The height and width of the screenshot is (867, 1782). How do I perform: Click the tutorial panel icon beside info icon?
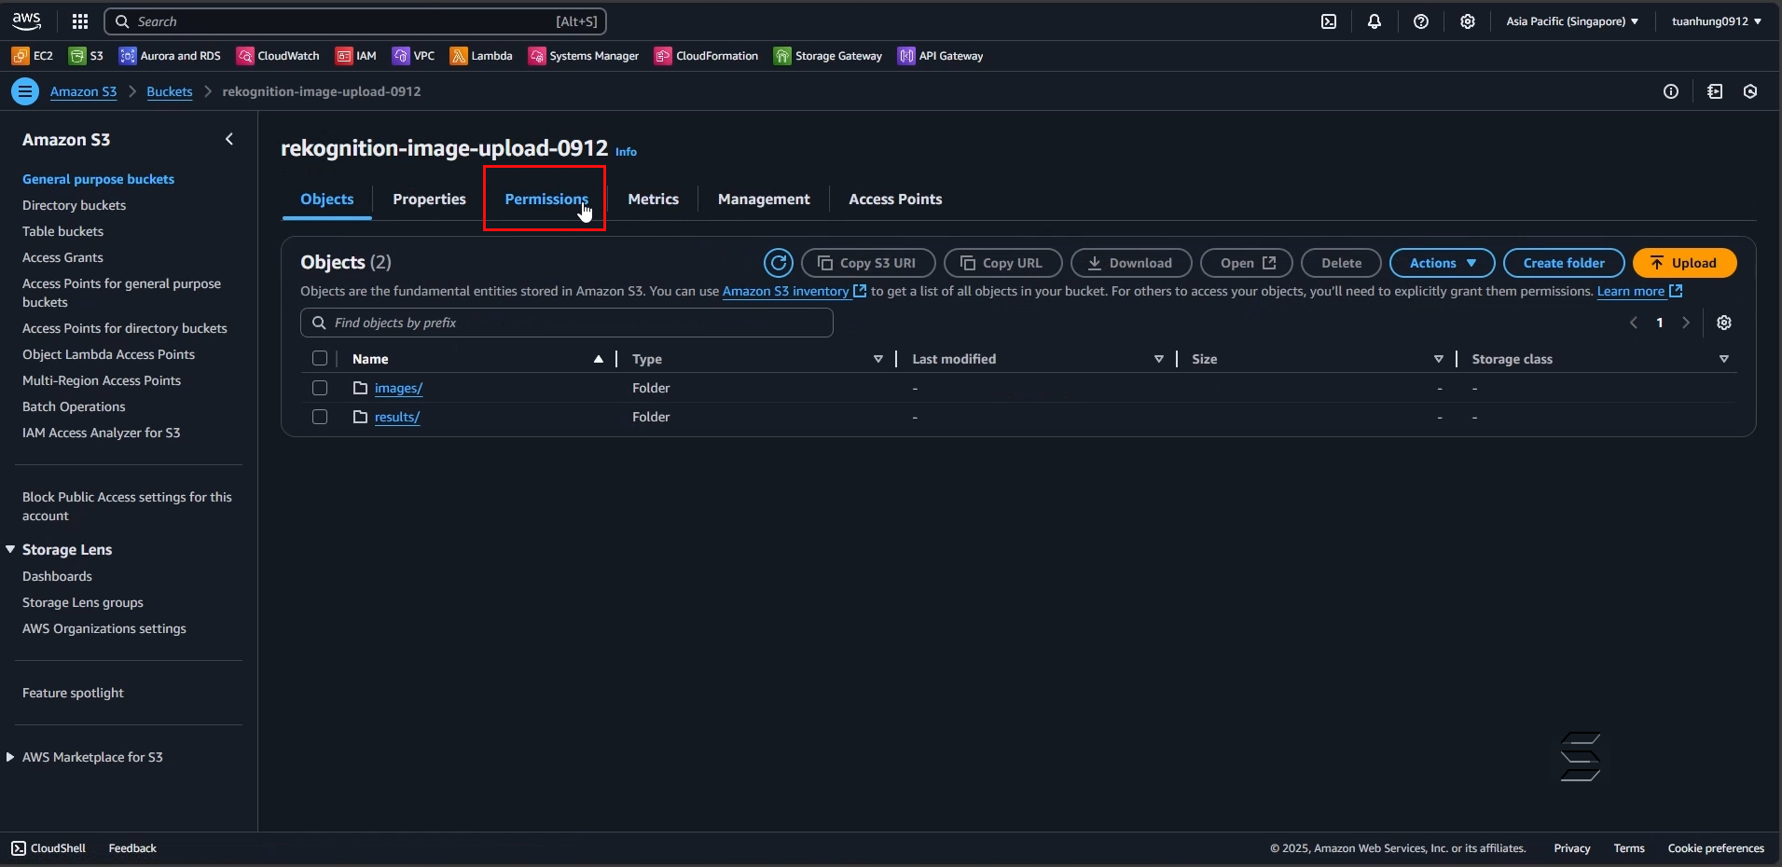coord(1715,91)
